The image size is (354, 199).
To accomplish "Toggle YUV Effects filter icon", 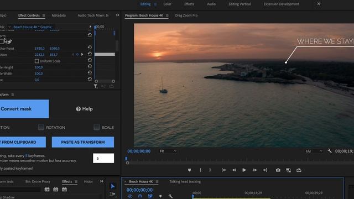I will (x=64, y=190).
